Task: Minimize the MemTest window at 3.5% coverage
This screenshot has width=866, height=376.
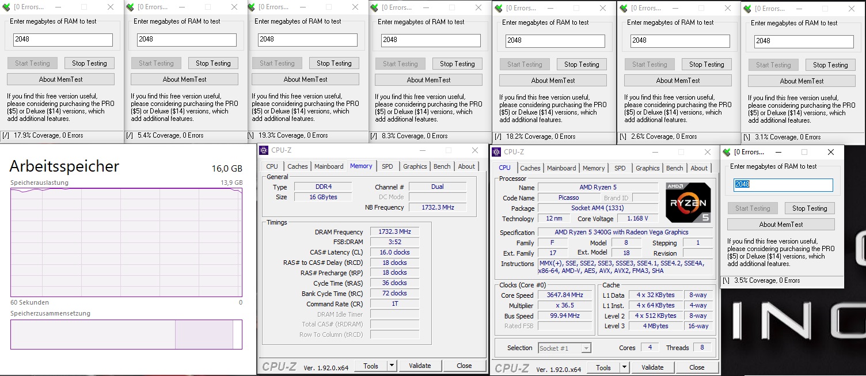Action: [778, 153]
